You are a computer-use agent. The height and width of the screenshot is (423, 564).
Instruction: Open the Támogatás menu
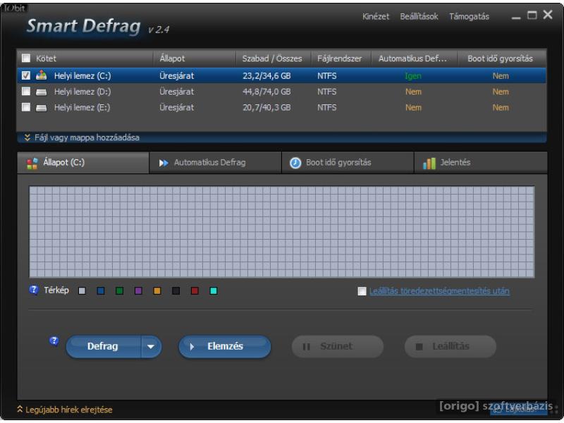point(469,16)
